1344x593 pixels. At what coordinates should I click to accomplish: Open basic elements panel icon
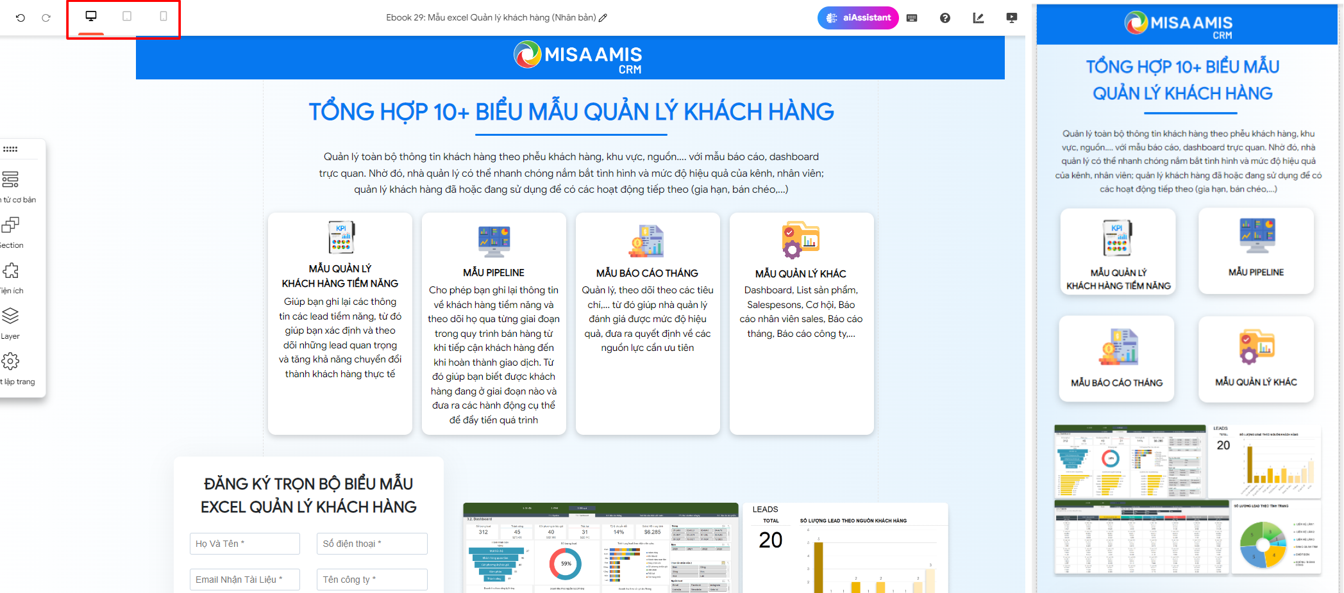coord(10,179)
